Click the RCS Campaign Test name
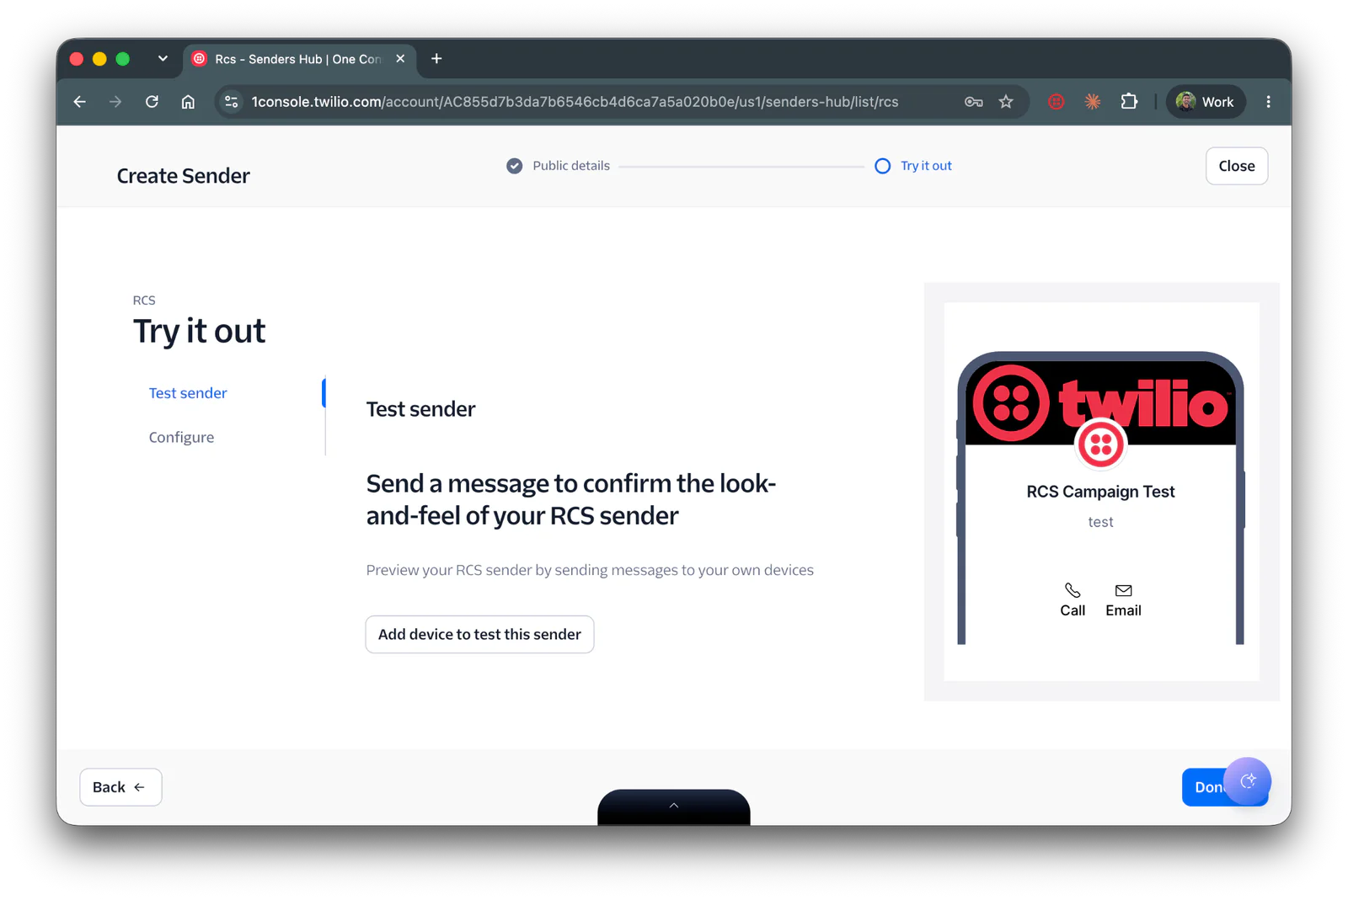This screenshot has height=900, width=1348. (1100, 492)
